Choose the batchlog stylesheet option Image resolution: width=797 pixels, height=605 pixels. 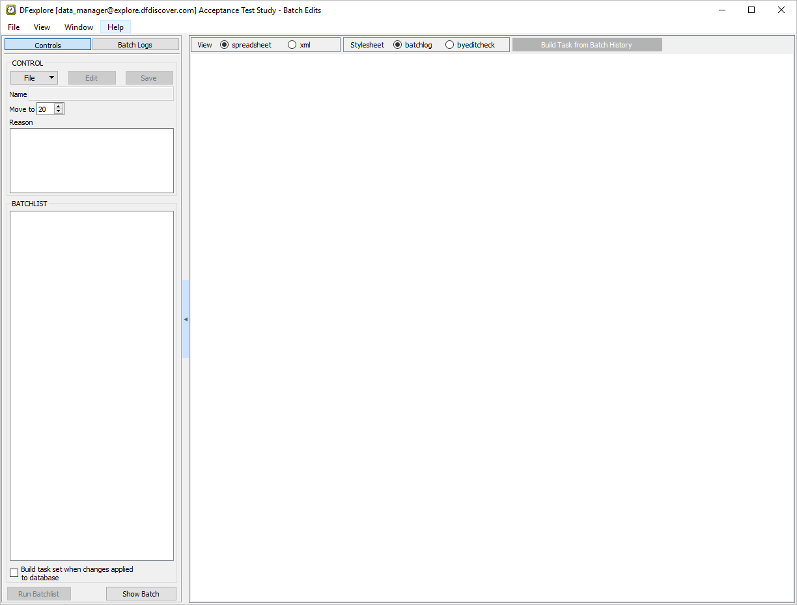(x=398, y=45)
